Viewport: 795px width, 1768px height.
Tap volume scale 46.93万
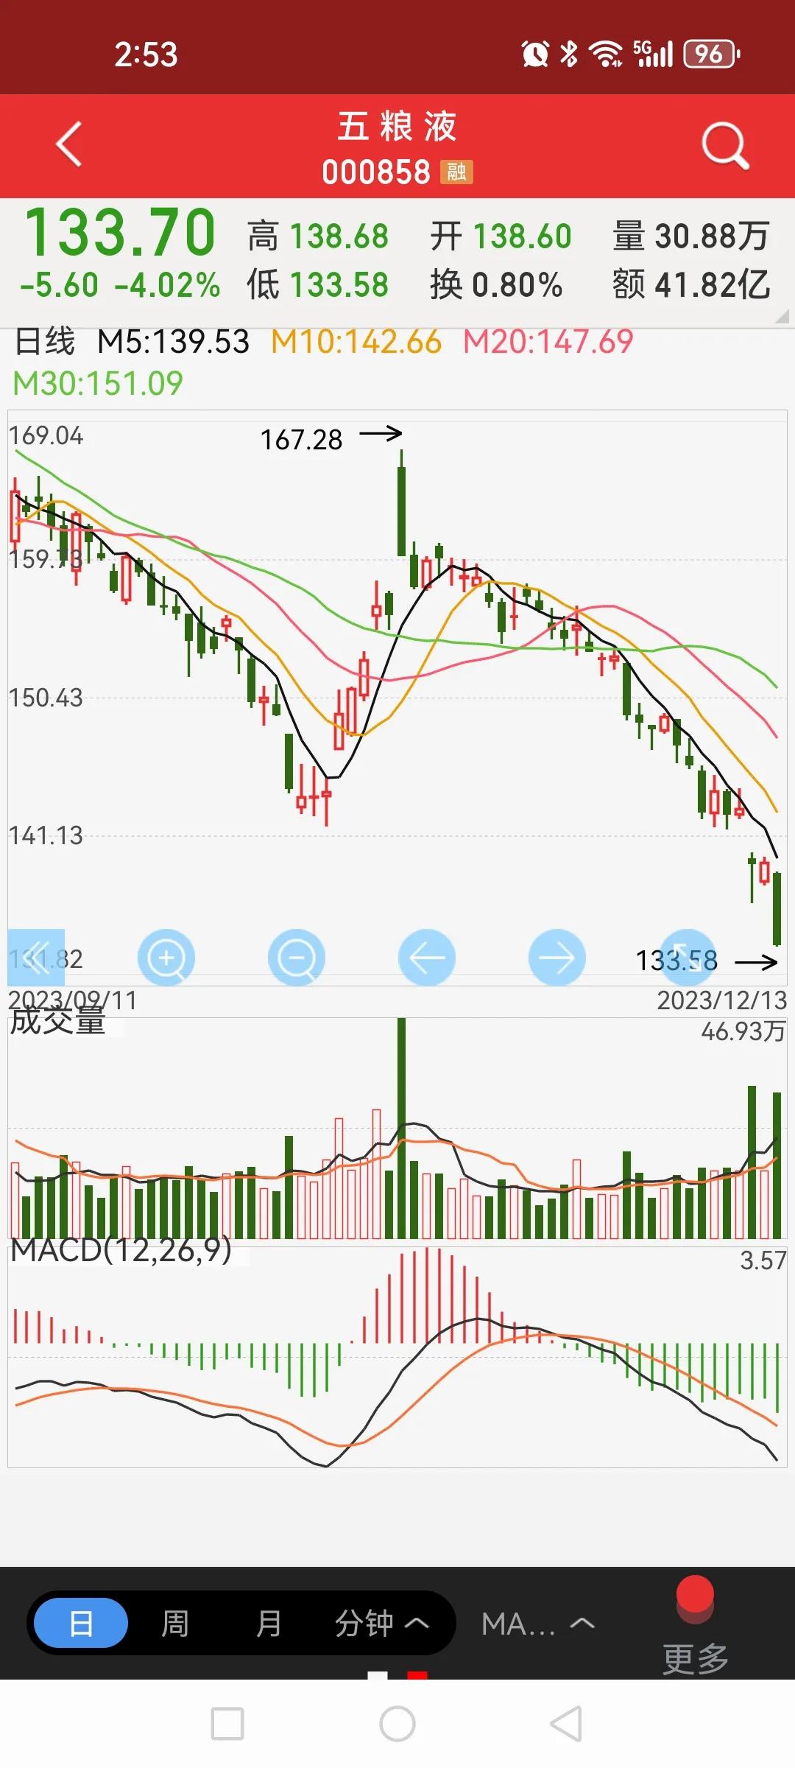click(743, 1031)
